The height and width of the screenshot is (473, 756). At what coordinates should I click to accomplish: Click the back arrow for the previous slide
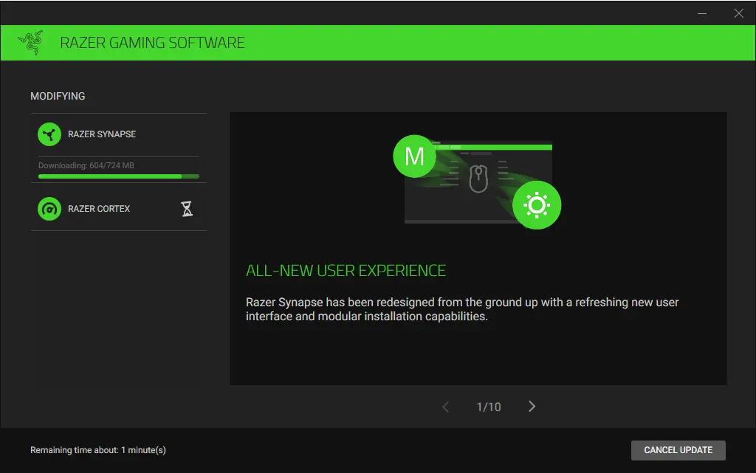coord(446,406)
